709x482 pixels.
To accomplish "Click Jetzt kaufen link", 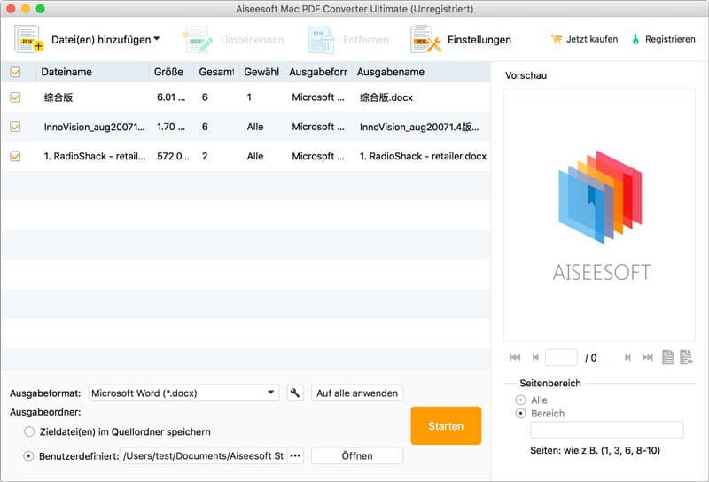I will (x=592, y=39).
